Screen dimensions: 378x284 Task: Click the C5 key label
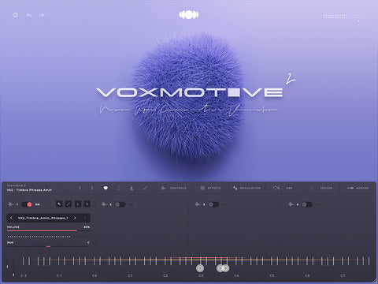point(272,275)
